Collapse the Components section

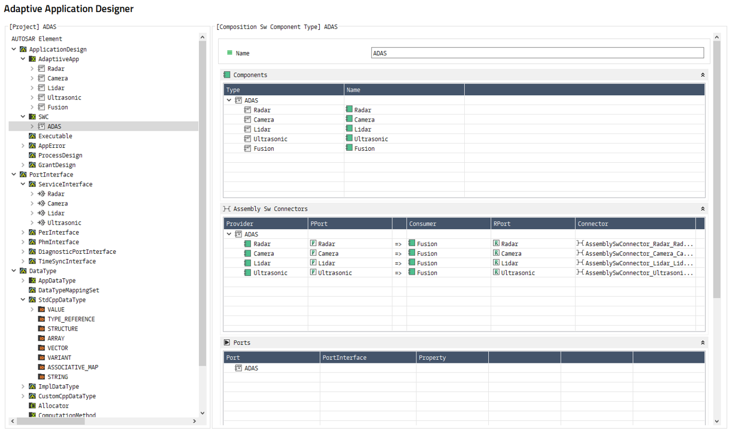tap(702, 75)
